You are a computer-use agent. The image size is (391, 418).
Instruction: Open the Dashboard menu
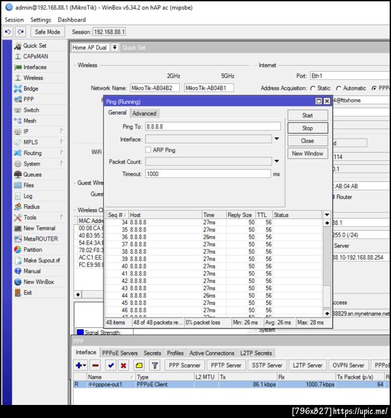pyautogui.click(x=72, y=20)
